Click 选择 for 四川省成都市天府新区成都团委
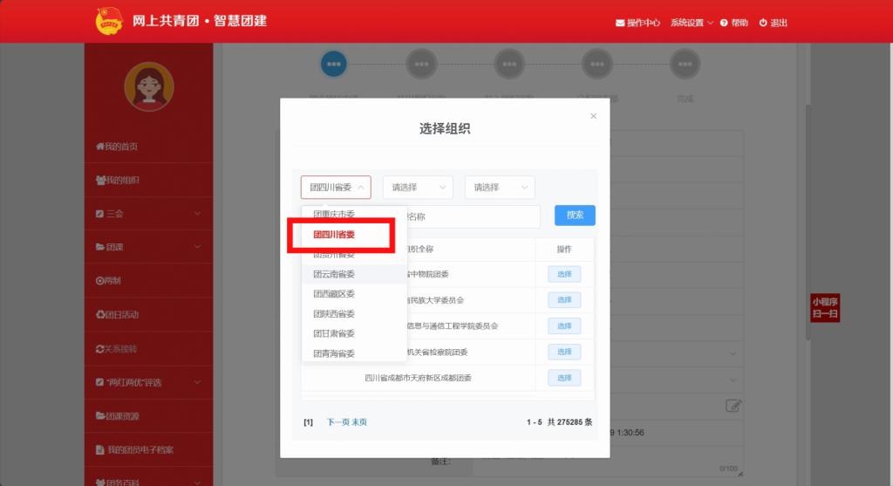The height and width of the screenshot is (486, 893). tap(563, 378)
